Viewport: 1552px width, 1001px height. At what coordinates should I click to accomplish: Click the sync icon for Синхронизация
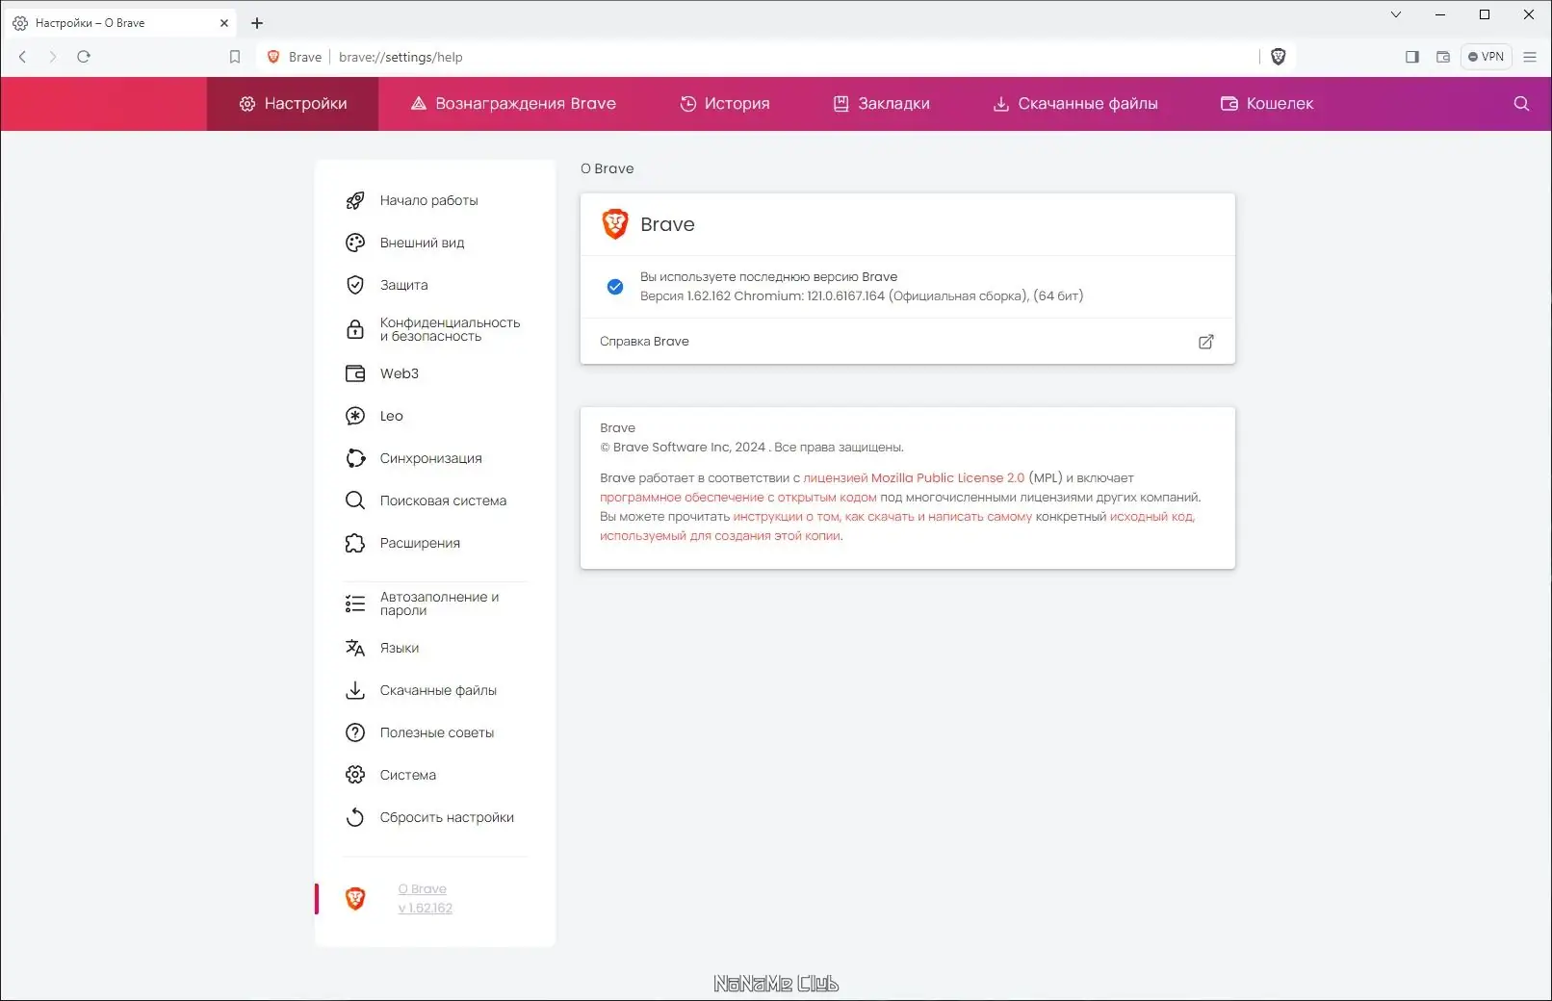tap(355, 458)
